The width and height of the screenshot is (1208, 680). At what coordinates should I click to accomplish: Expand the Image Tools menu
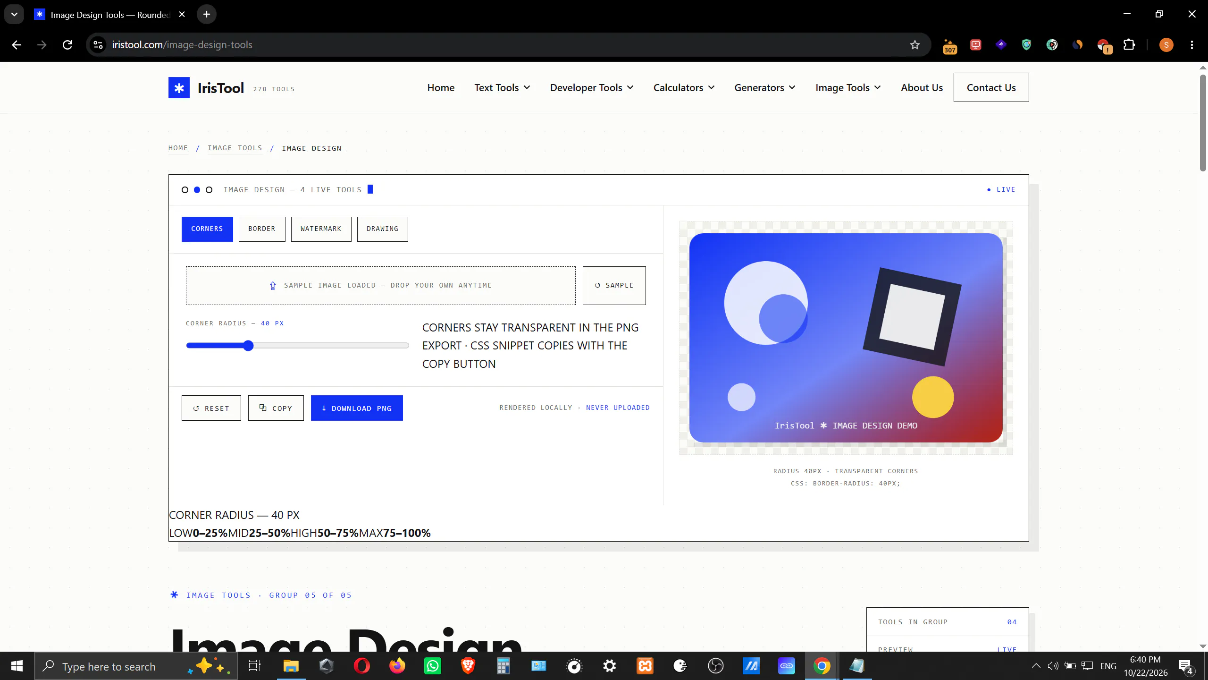tap(848, 88)
